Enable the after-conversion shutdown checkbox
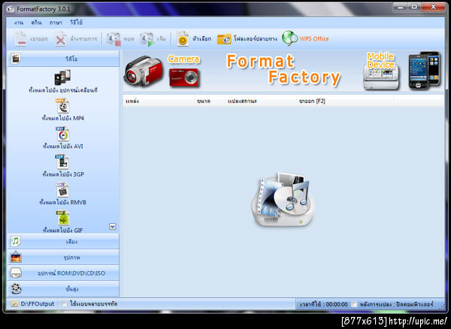This screenshot has height=329, width=451. pyautogui.click(x=354, y=304)
